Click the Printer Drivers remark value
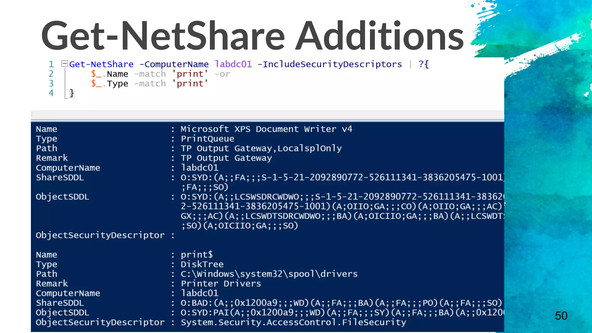592x333 pixels. point(221,284)
